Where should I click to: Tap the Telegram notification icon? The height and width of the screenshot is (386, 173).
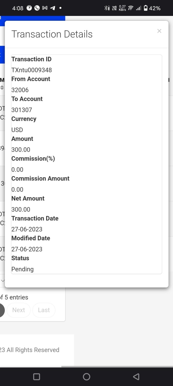52,8
